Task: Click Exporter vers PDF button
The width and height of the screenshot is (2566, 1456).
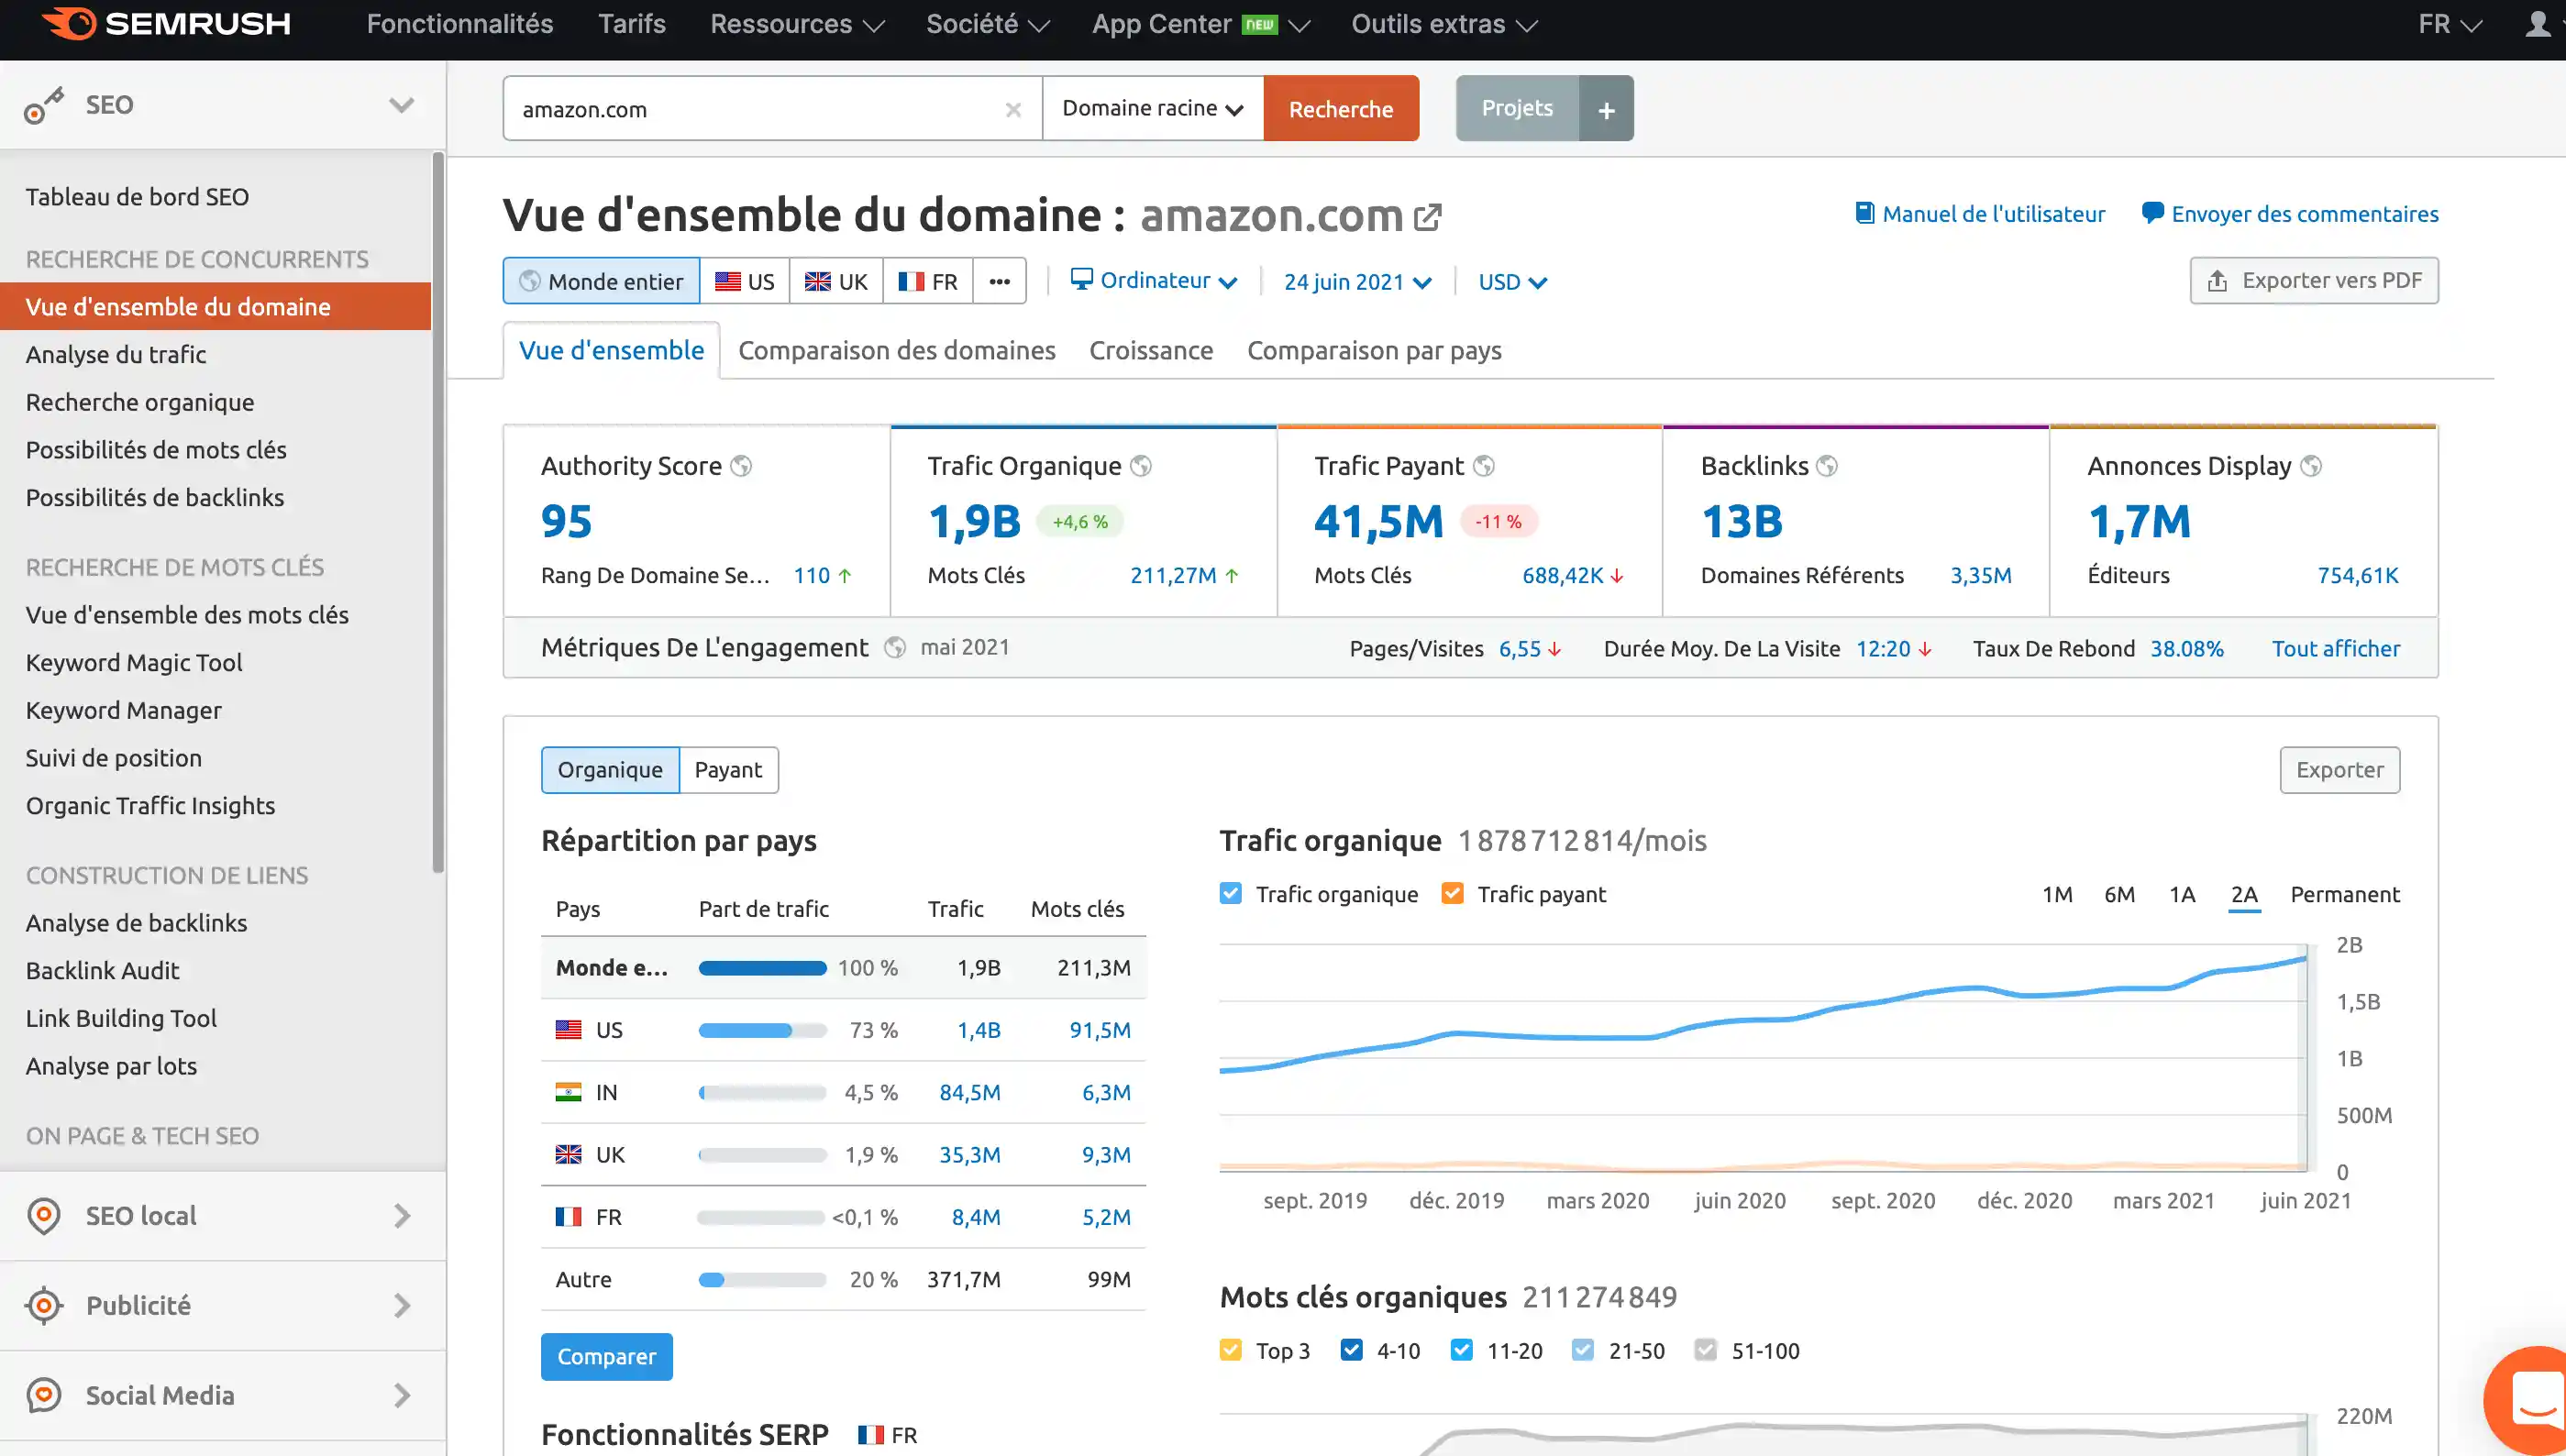Action: click(x=2314, y=280)
